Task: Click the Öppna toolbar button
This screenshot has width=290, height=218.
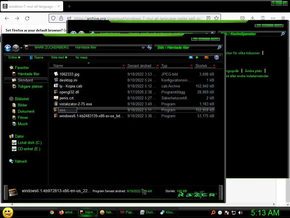Action: [37, 57]
